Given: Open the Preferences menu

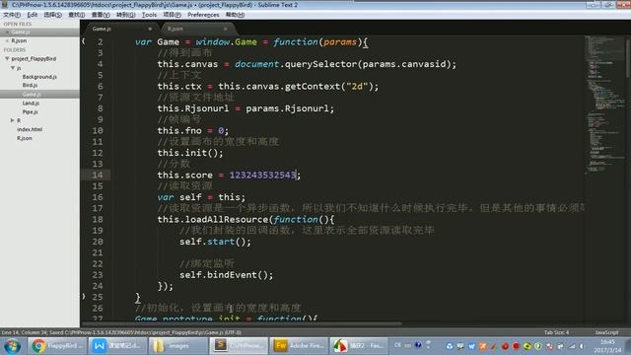Looking at the screenshot, I should coord(203,15).
